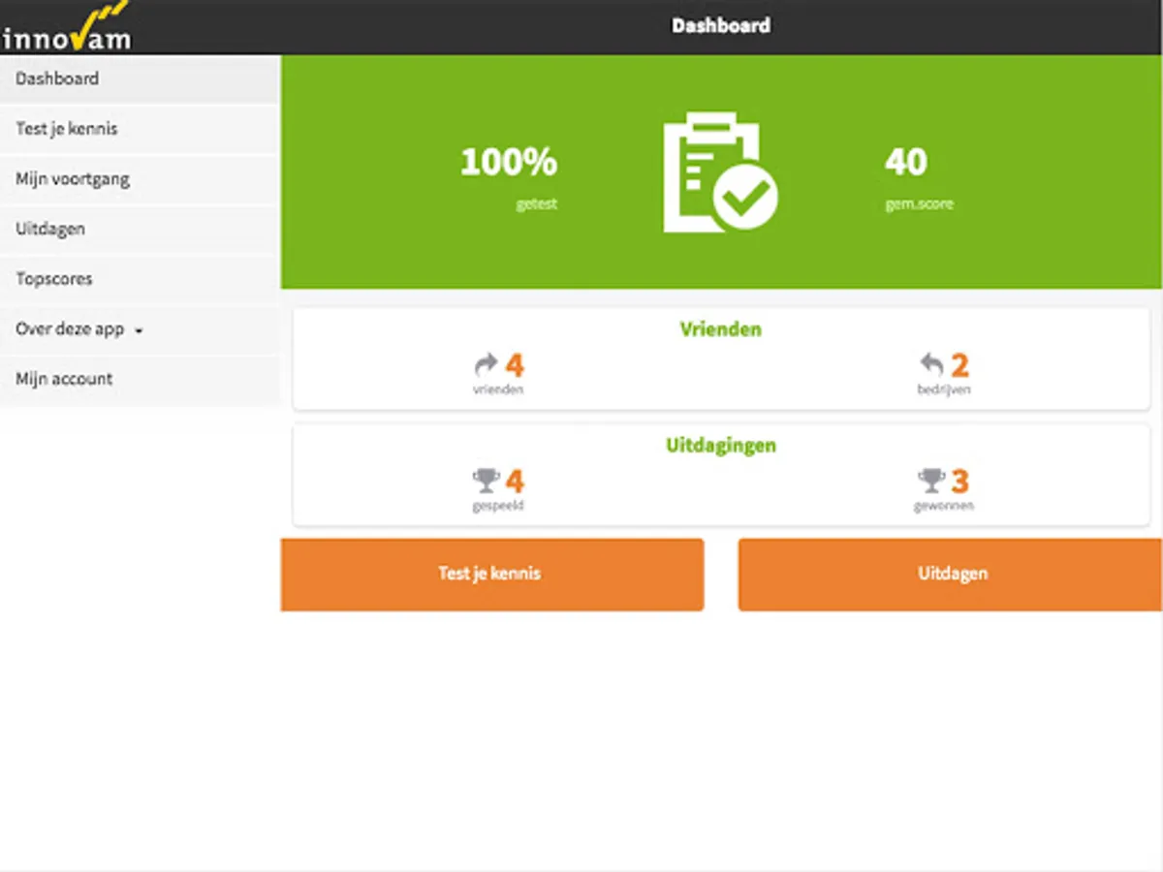
Task: Click the number 2 above bedrijven
Action: tap(959, 365)
